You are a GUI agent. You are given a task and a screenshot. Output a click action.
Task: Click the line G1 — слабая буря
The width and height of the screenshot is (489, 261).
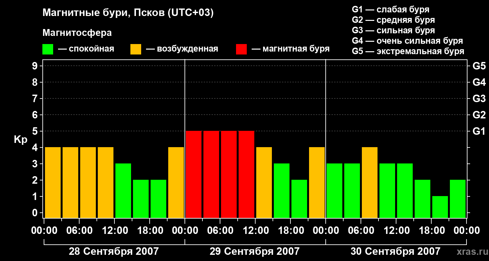391,9
